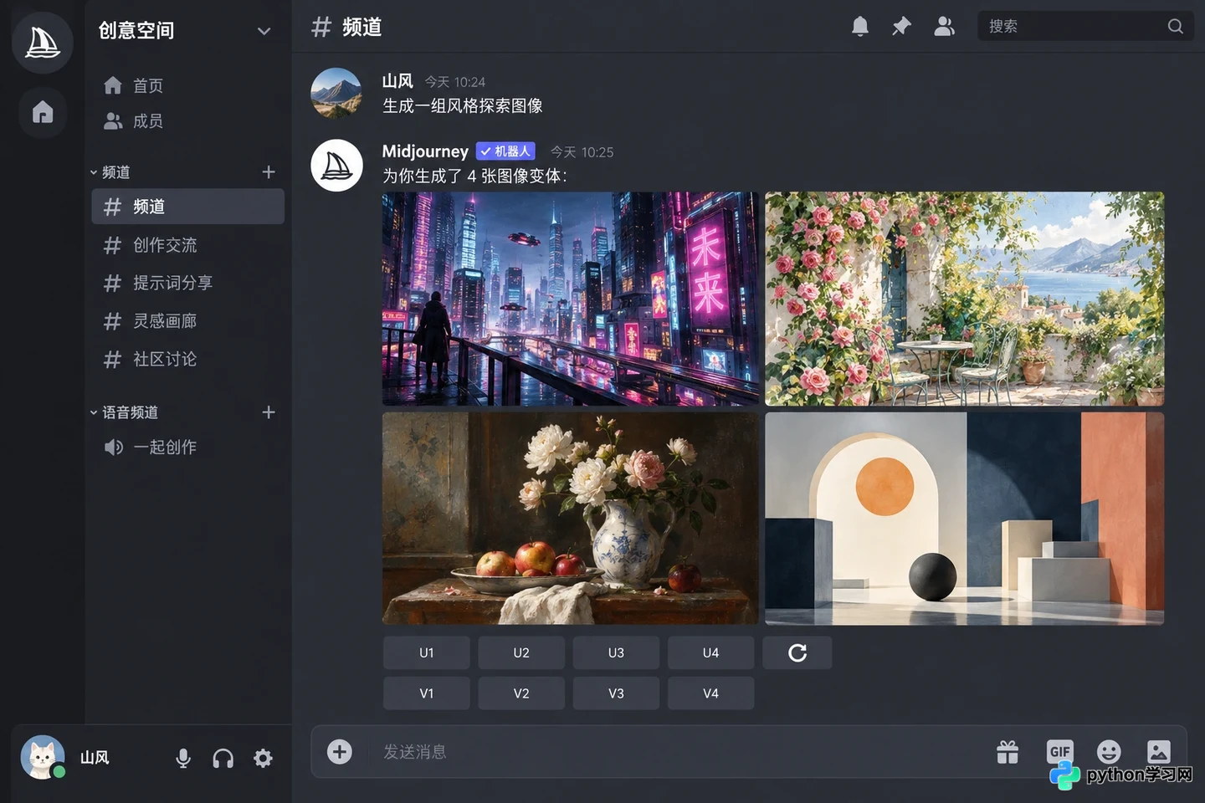Click the U4 upscale button
The height and width of the screenshot is (803, 1205).
point(711,652)
